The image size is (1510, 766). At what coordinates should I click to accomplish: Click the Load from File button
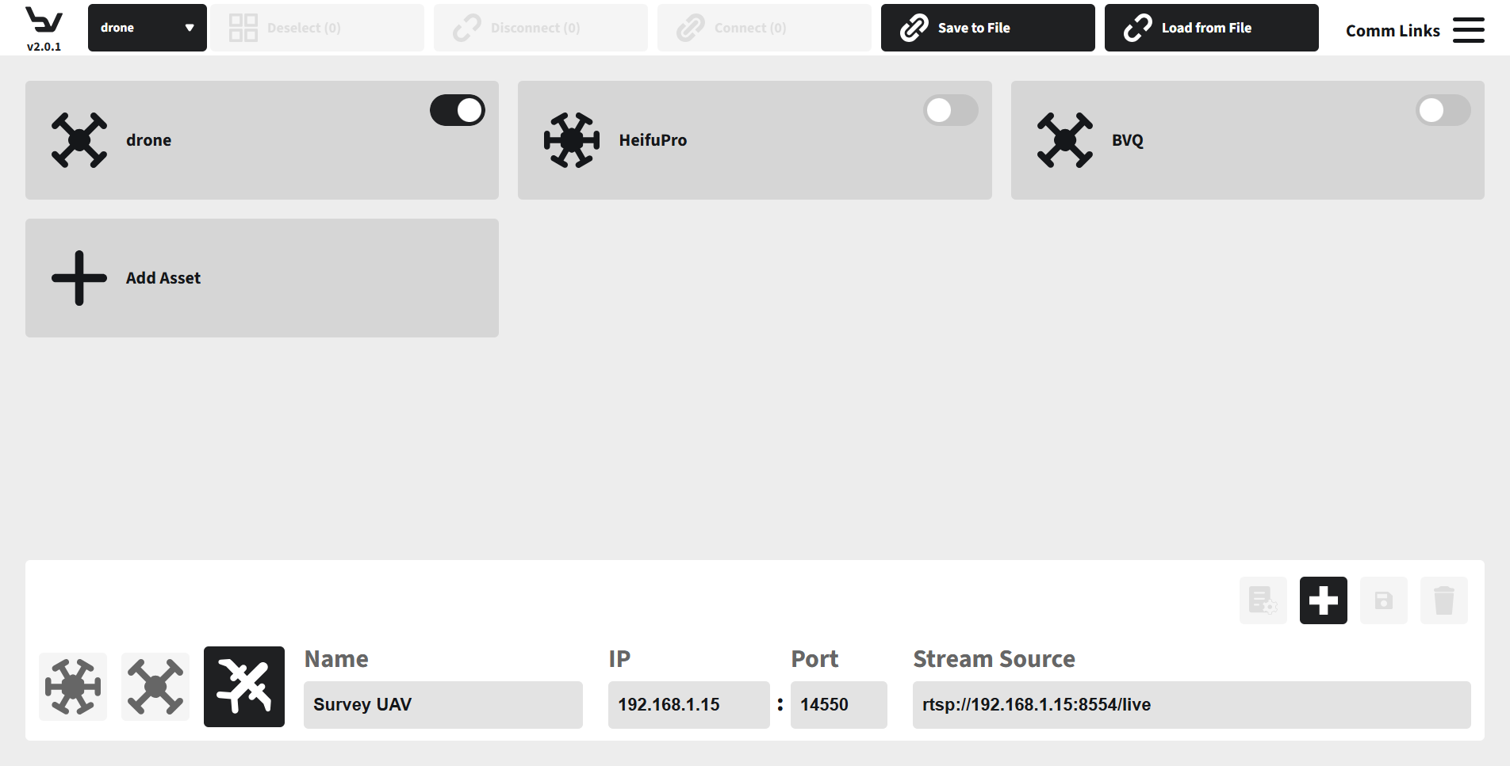tap(1211, 27)
